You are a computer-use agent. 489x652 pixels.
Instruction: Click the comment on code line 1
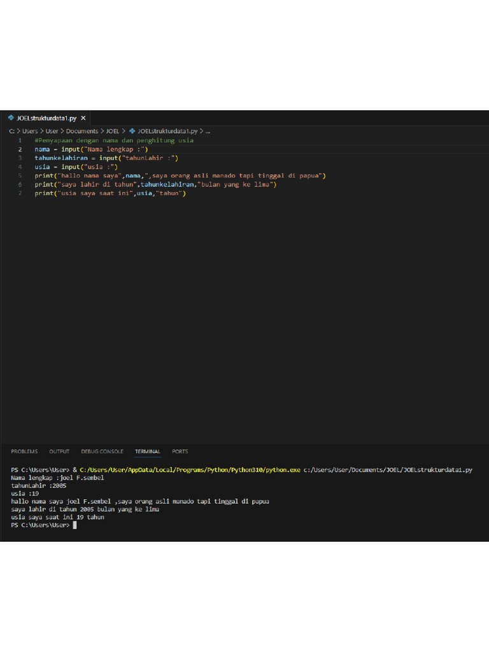[x=114, y=140]
